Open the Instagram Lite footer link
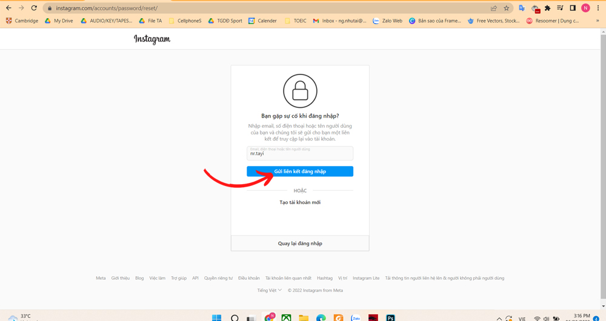Screen dimensions: 606x321 (366, 278)
